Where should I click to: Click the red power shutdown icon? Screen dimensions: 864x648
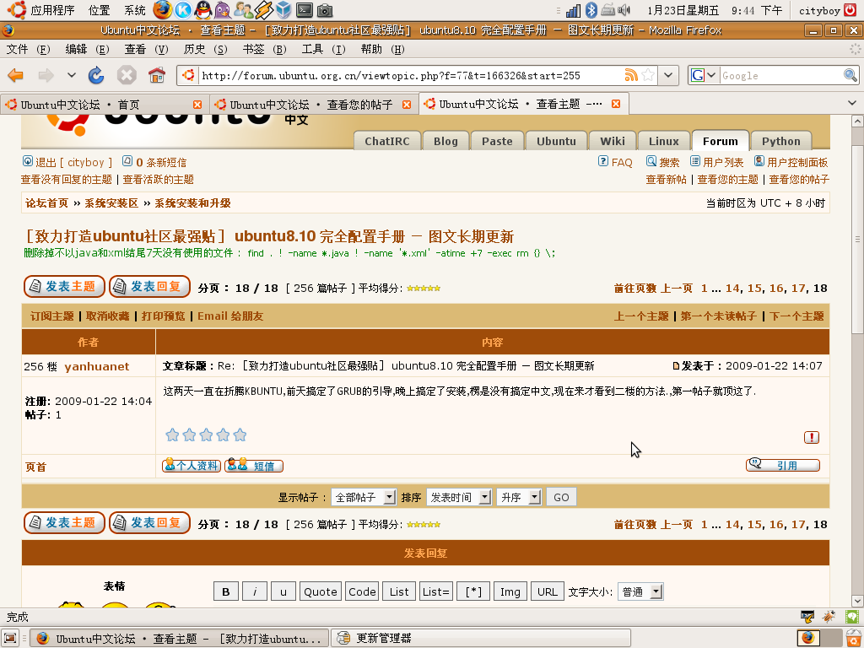pos(850,10)
